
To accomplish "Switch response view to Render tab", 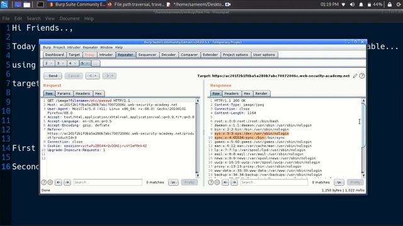I will point(261,94).
